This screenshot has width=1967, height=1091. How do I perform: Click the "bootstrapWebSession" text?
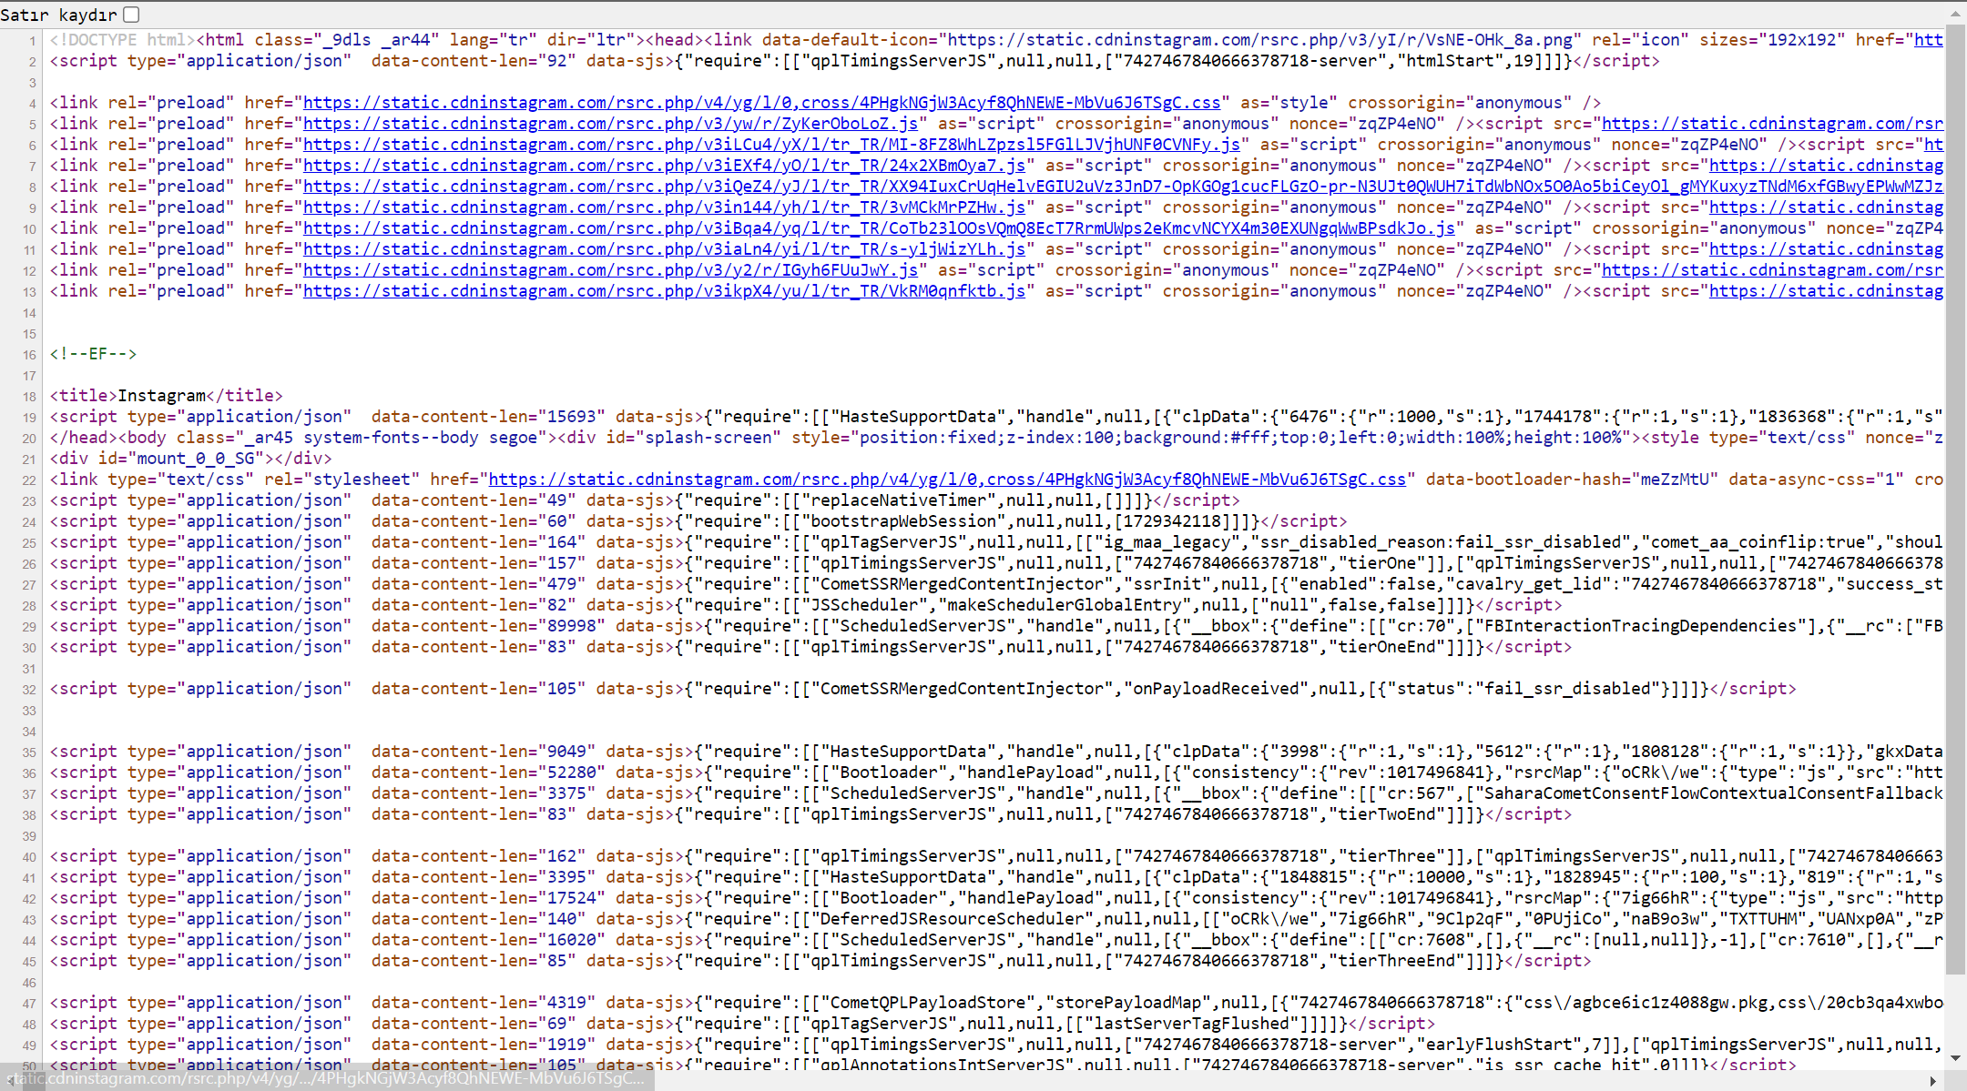click(x=903, y=521)
